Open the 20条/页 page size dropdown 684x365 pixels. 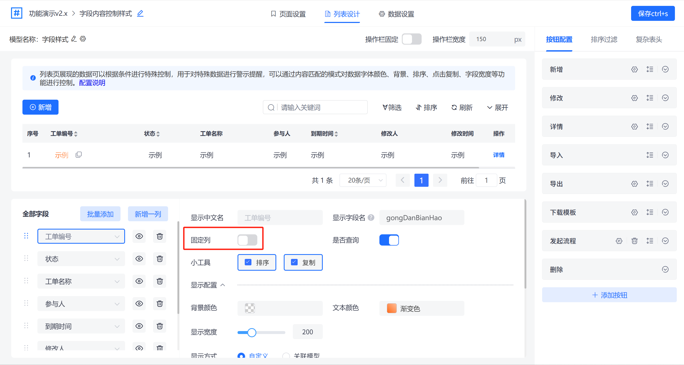pyautogui.click(x=363, y=180)
